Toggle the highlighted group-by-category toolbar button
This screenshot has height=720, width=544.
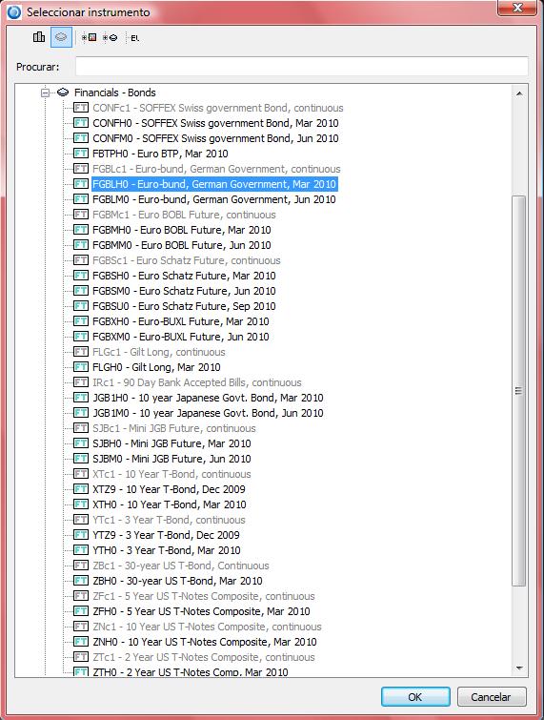pyautogui.click(x=61, y=37)
